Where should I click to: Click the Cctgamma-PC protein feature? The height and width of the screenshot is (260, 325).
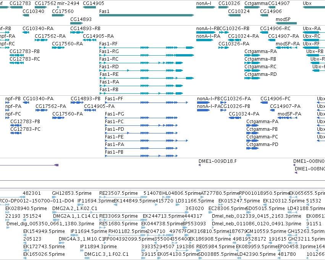[x=252, y=141]
